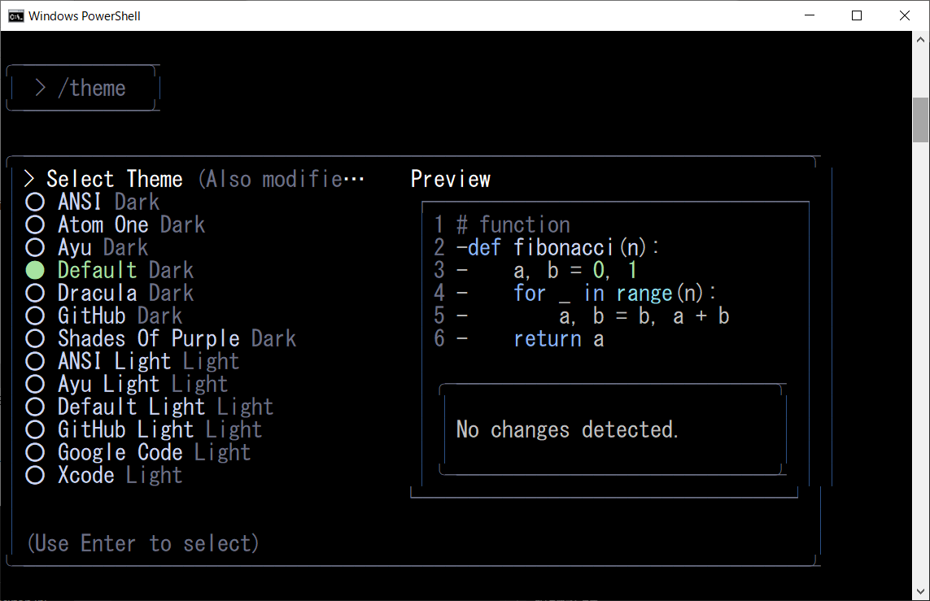This screenshot has width=930, height=601.
Task: Click the scrollbar up arrow
Action: click(920, 40)
